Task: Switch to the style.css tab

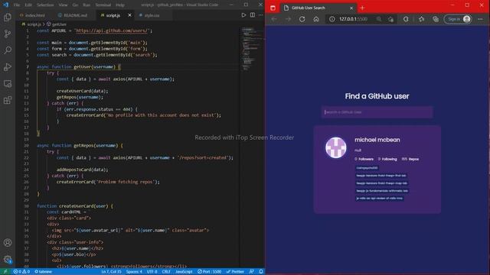Action: coord(152,15)
